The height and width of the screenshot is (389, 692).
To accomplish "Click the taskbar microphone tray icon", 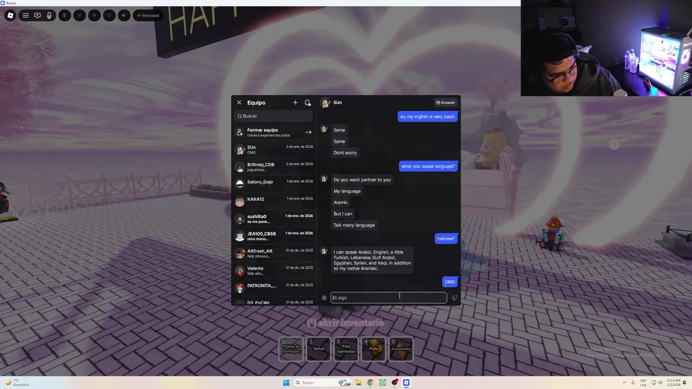I will click(633, 383).
